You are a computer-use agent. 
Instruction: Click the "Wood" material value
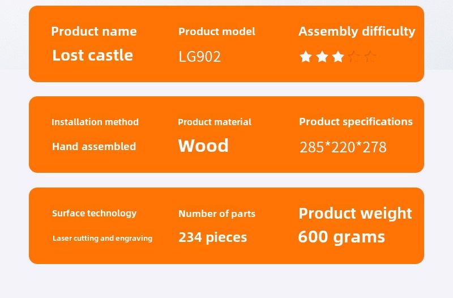203,146
